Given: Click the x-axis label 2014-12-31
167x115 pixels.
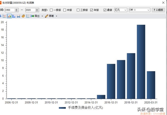Looking at the screenshot, I should [x=91, y=103].
